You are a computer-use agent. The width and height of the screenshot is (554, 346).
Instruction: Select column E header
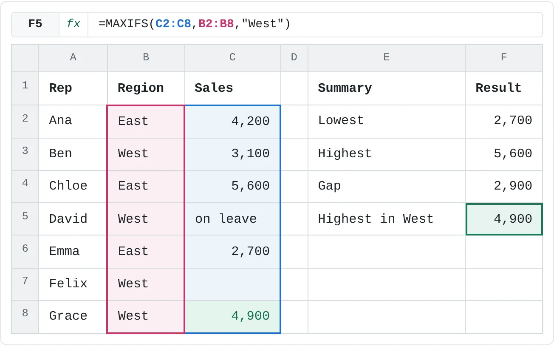point(387,57)
